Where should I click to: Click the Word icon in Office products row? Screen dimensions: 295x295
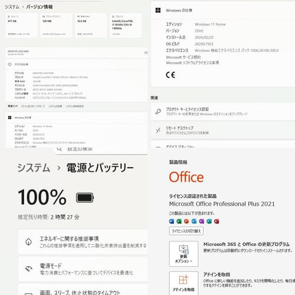(x=172, y=221)
